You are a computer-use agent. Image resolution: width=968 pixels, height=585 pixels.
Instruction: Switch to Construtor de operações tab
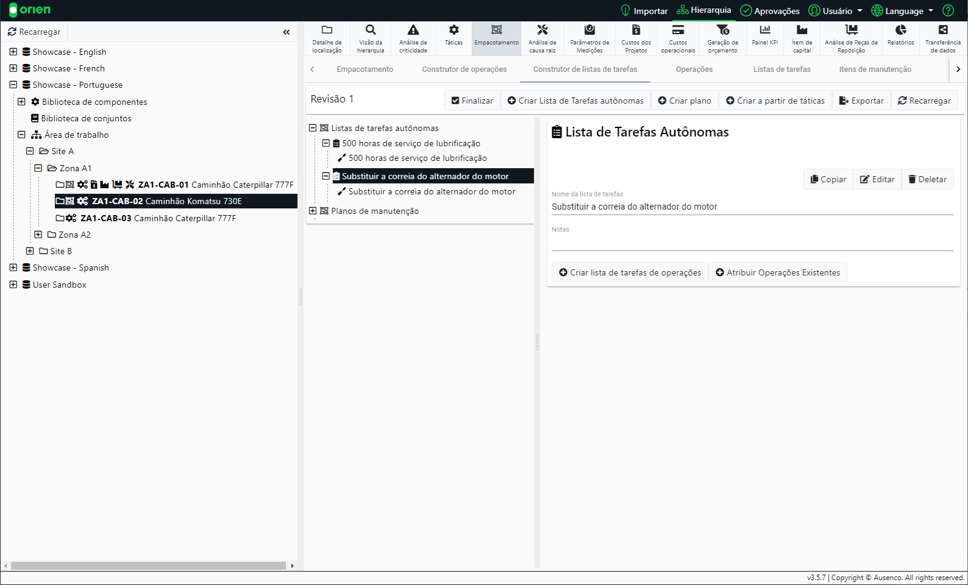[x=464, y=69]
